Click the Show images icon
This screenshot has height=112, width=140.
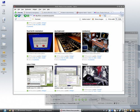coord(93,19)
